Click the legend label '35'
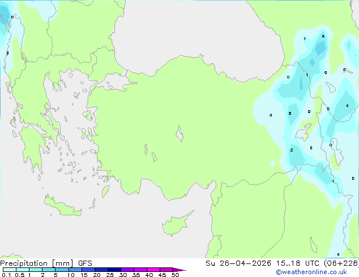 click(136, 275)
